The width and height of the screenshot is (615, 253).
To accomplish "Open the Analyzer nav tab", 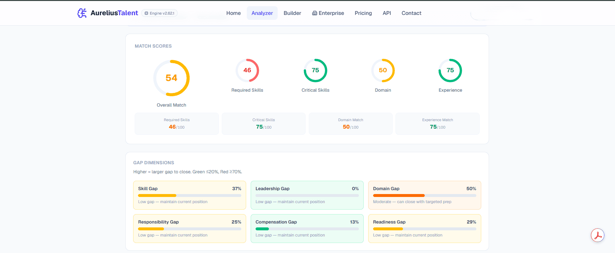I will coord(262,13).
